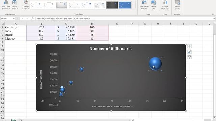Open the Select Data dialog
The image size is (216, 121).
tap(153, 5)
